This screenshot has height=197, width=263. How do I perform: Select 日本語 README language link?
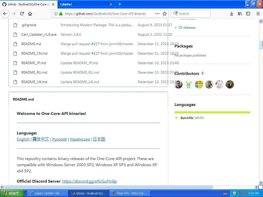pos(99,139)
